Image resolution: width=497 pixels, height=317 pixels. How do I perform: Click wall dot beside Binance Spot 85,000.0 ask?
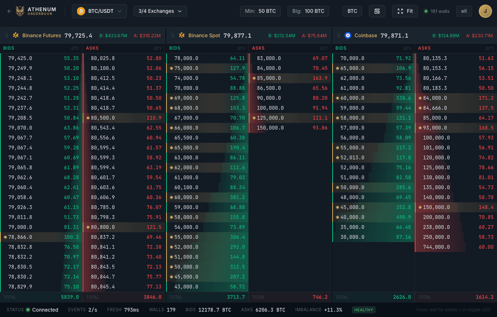tap(254, 78)
